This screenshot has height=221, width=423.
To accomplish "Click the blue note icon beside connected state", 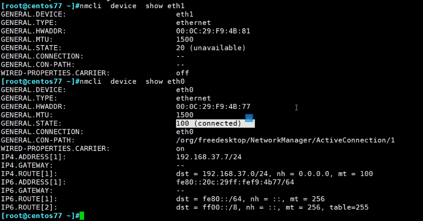I will (249, 118).
